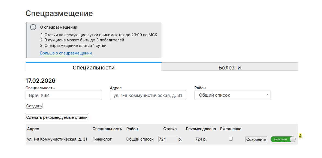
Task: Click the 'Адрес' input above the table
Action: click(148, 95)
